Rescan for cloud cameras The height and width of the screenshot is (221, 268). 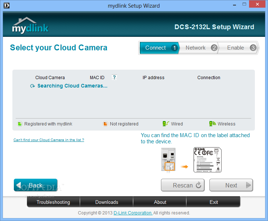[x=183, y=185]
